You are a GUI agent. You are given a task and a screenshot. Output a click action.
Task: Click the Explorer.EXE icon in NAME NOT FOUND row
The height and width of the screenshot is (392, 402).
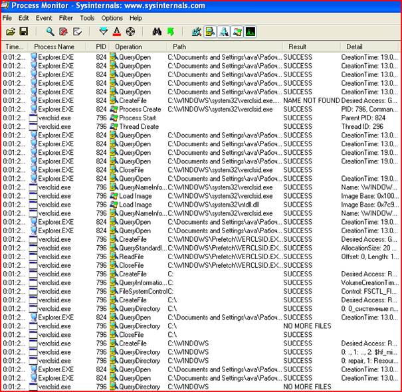(x=33, y=100)
